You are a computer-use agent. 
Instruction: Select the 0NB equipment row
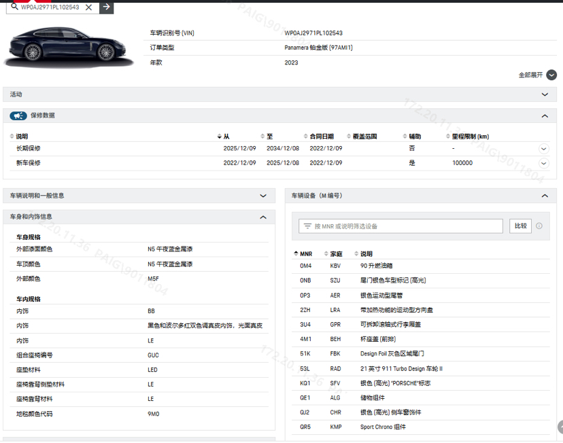(421, 281)
